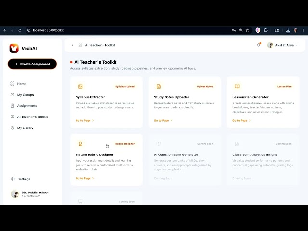Click the Study Notes Uploader file icon
The width and height of the screenshot is (308, 231).
159,87
